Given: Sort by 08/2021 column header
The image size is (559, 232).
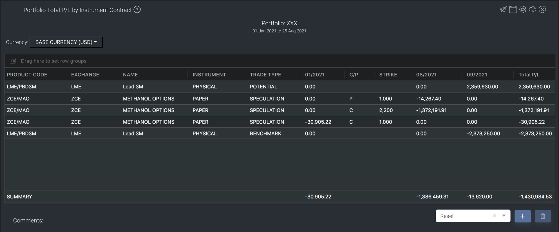Looking at the screenshot, I should pos(426,75).
